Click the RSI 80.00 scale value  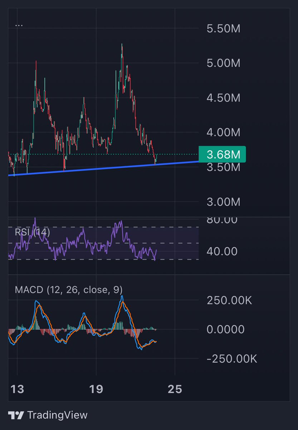[222, 220]
